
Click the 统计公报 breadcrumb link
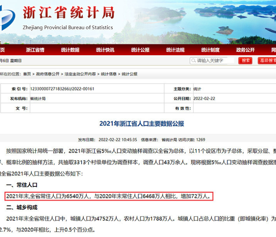(x=129, y=74)
